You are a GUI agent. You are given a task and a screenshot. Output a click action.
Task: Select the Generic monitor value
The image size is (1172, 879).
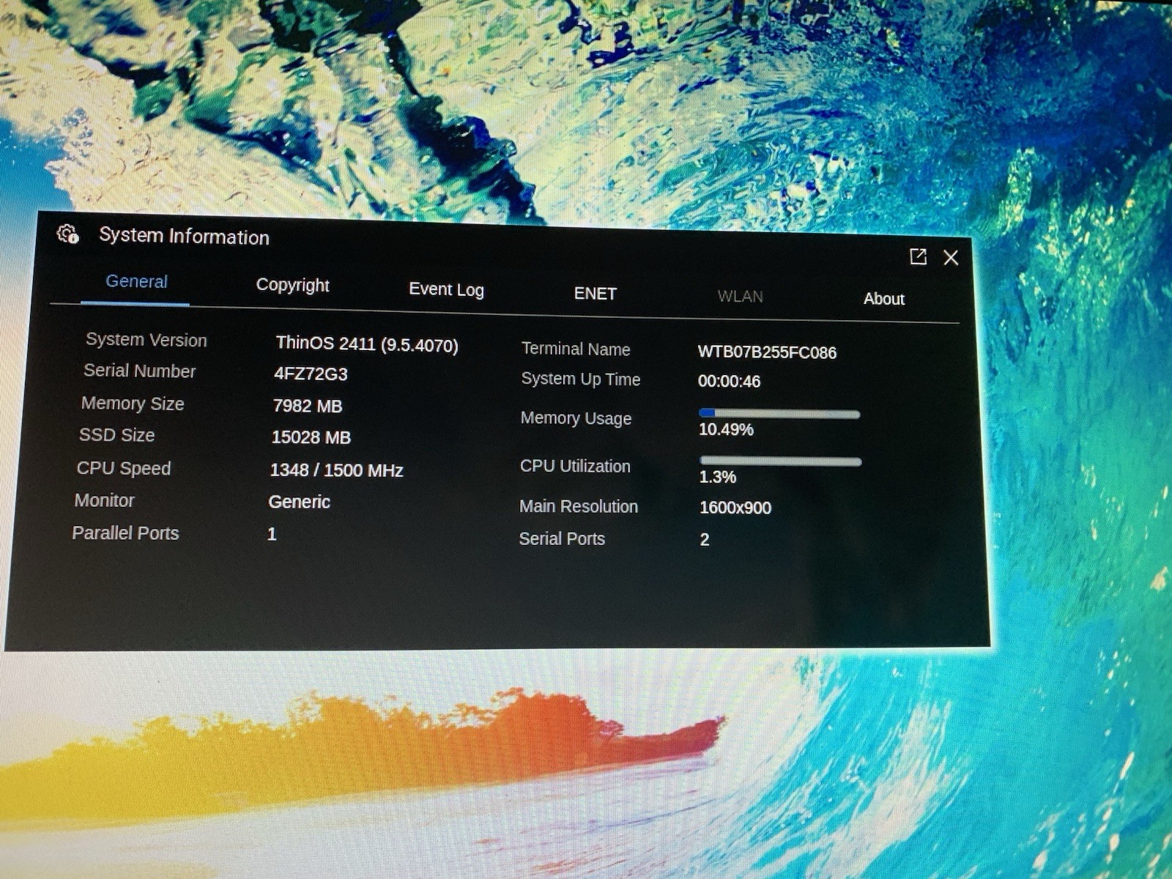point(299,502)
